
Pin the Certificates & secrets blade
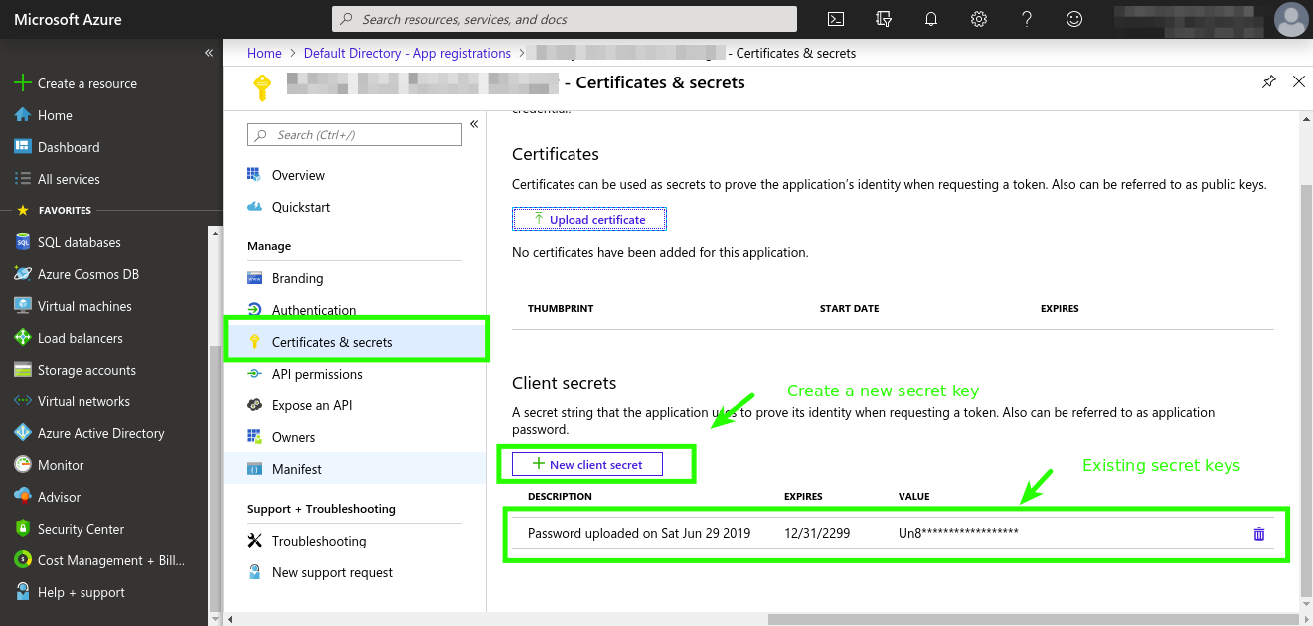1269,81
